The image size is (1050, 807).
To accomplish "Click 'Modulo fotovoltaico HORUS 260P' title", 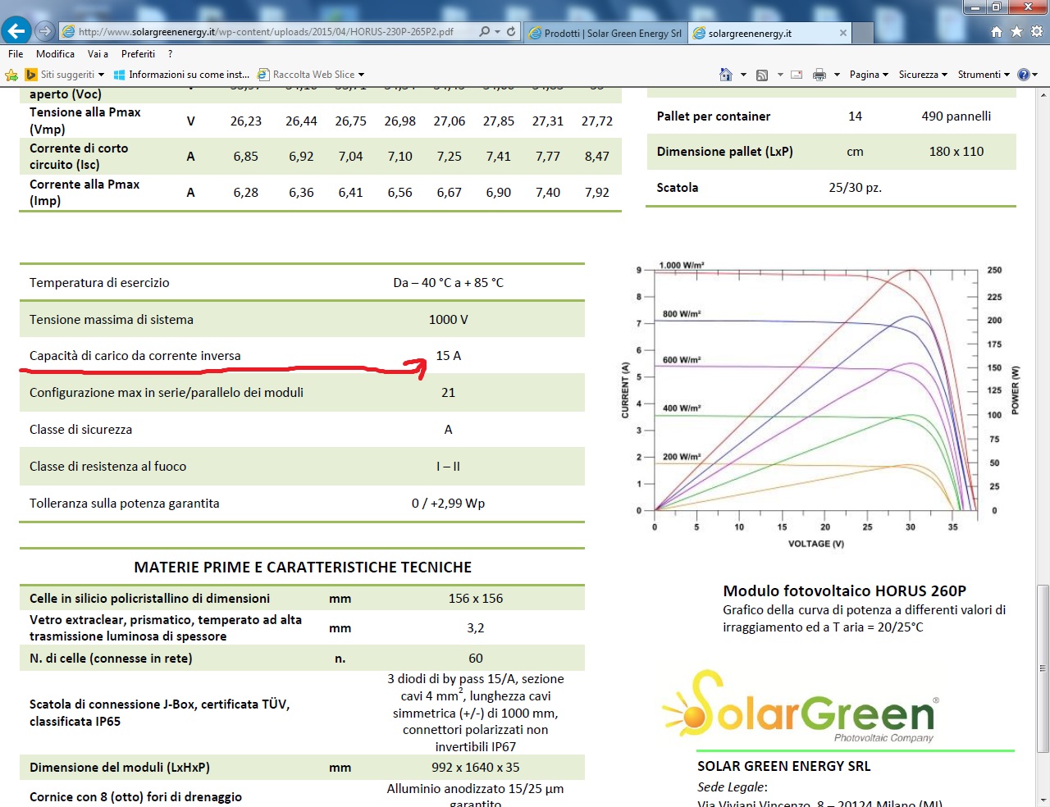I will (x=845, y=591).
